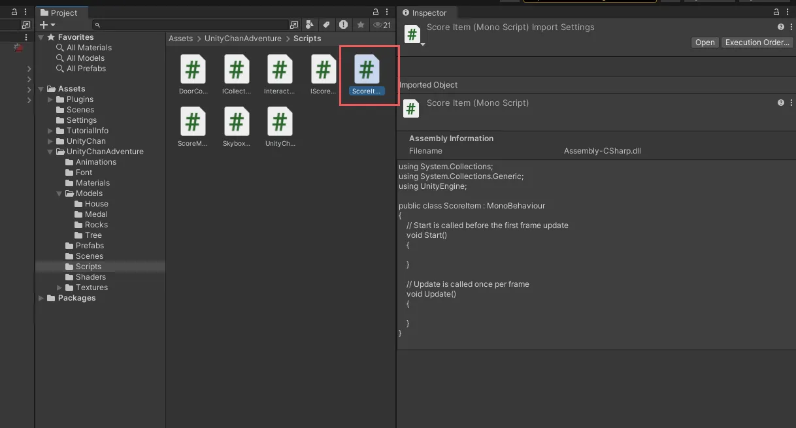The width and height of the screenshot is (796, 428).
Task: Click the Search by Label tag icon
Action: click(326, 25)
